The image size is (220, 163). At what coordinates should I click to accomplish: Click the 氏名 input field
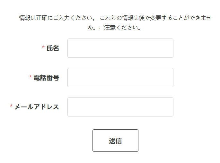120,48
